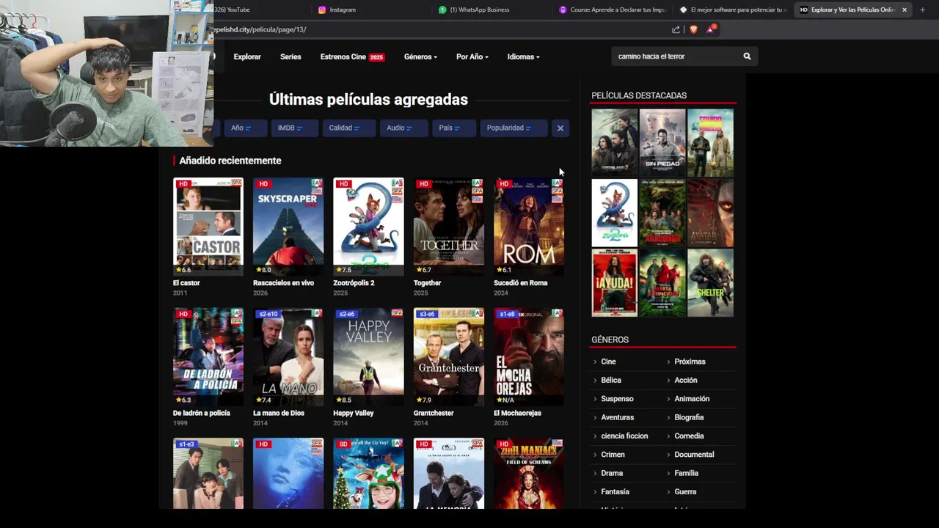The image size is (939, 528).
Task: Open featured Sin Piedad poster
Action: [662, 142]
